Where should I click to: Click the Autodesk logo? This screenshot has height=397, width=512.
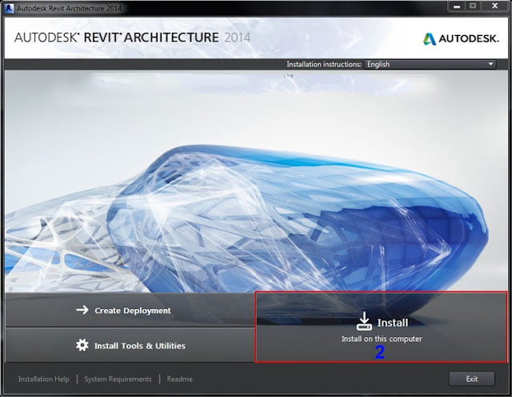point(461,39)
